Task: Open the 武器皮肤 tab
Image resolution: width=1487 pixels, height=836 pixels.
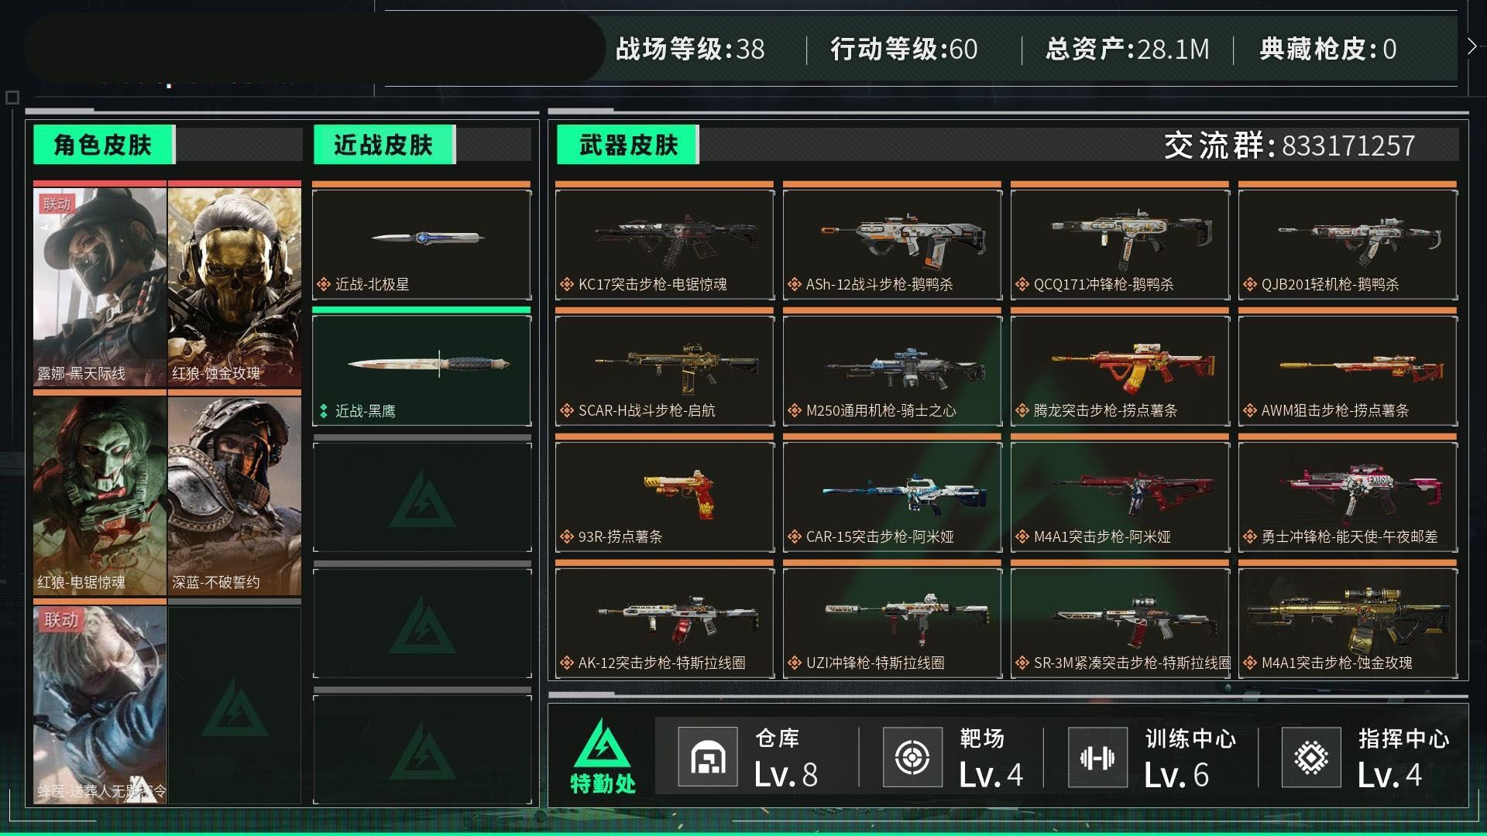Action: (x=627, y=145)
